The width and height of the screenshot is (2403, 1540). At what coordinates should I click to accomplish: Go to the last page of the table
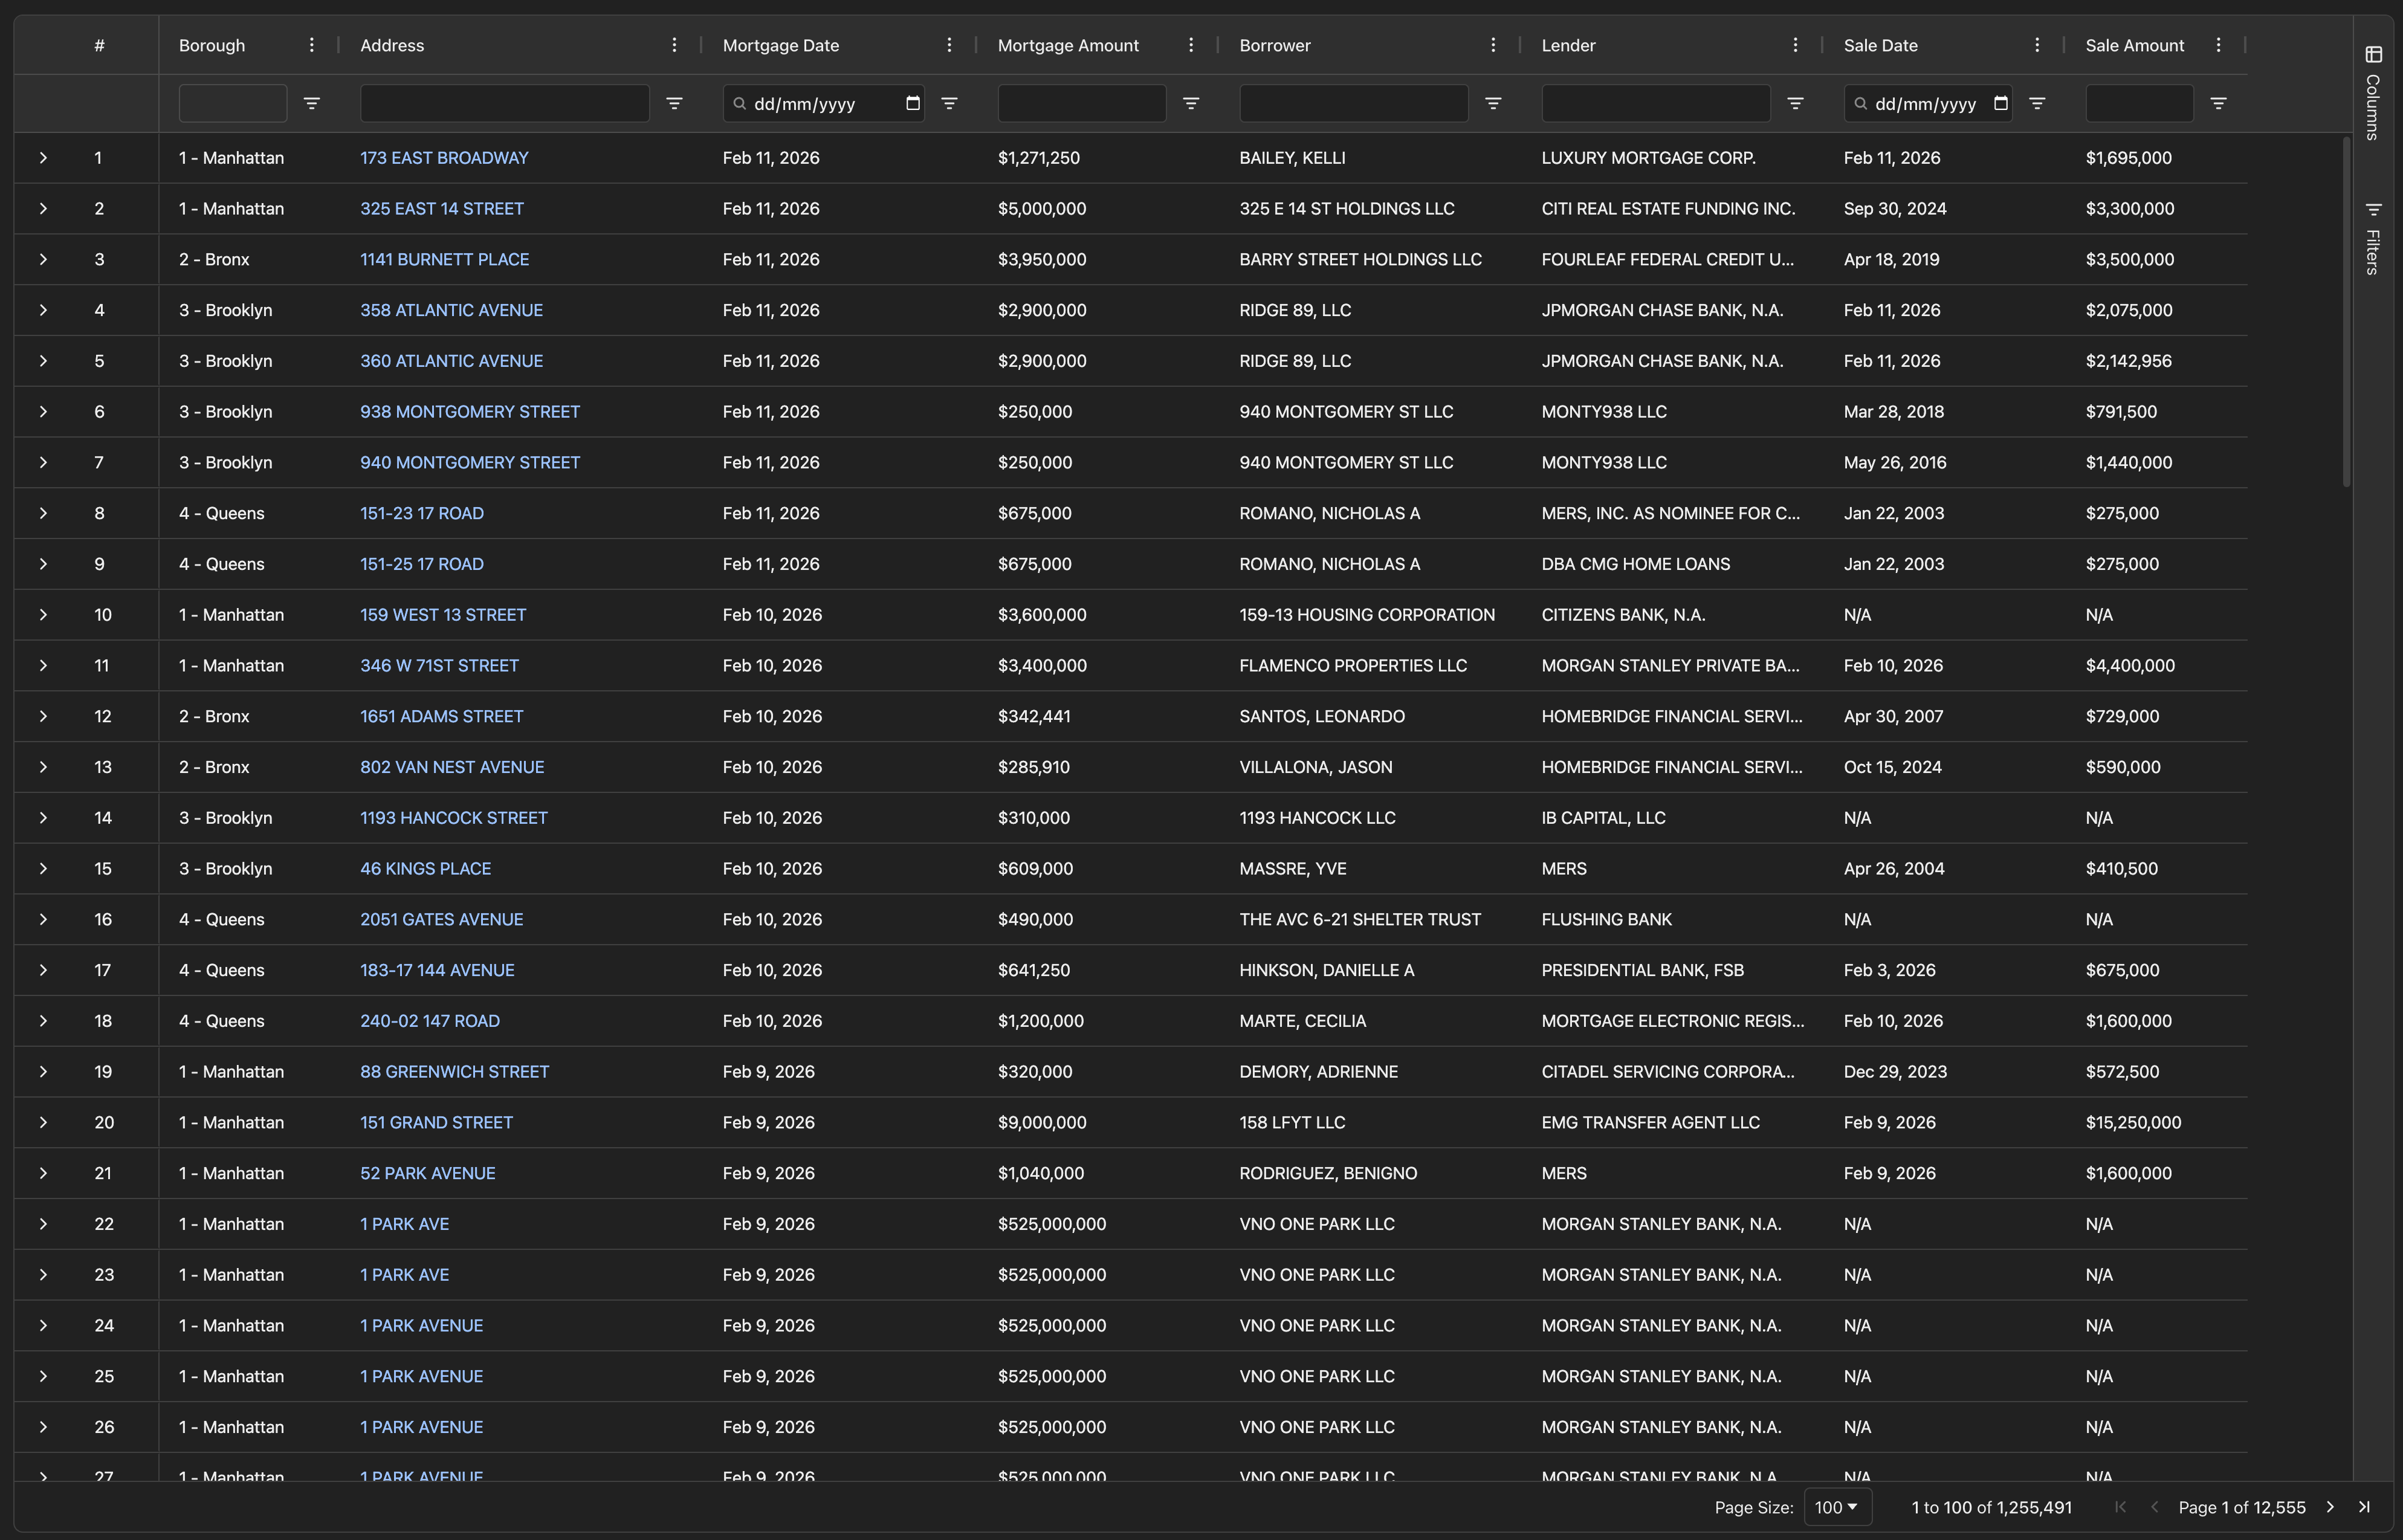point(2364,1507)
